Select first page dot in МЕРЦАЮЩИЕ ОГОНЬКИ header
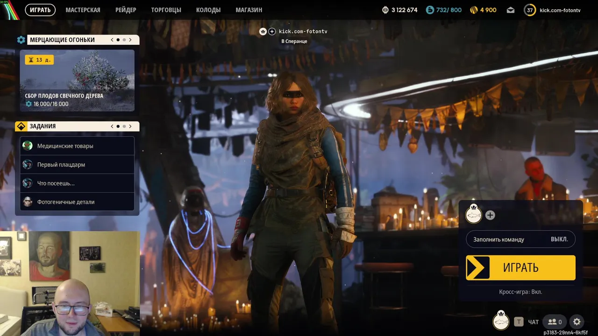This screenshot has width=598, height=336. tap(118, 40)
